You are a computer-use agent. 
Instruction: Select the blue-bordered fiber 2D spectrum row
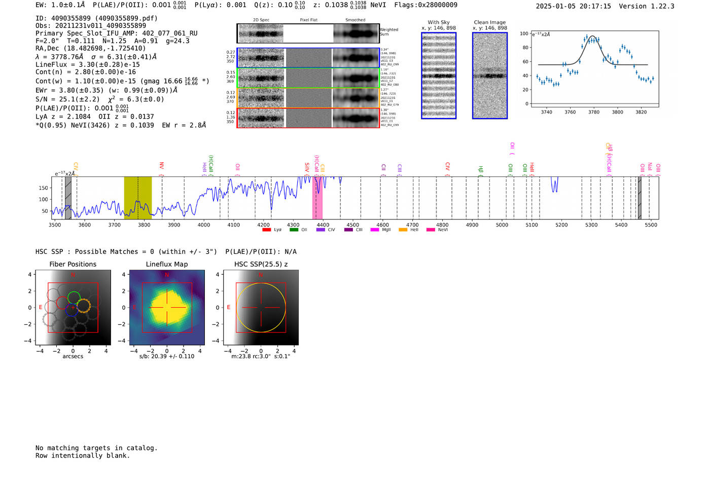308,58
